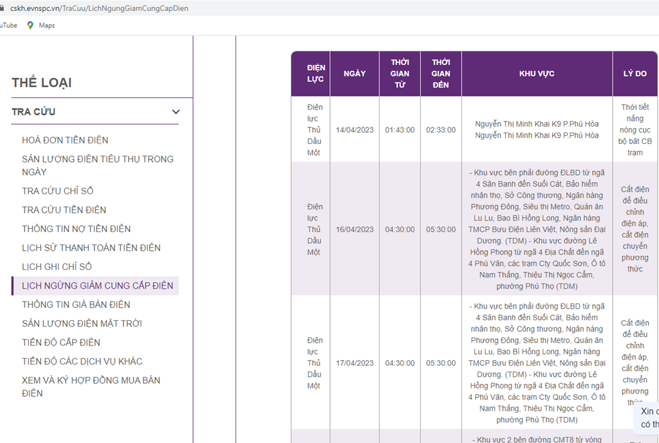Screen dimensions: 659x443
Task: Open THÔNG TIN NỢ TIỀN ĐIỆN
Action: click(76, 229)
